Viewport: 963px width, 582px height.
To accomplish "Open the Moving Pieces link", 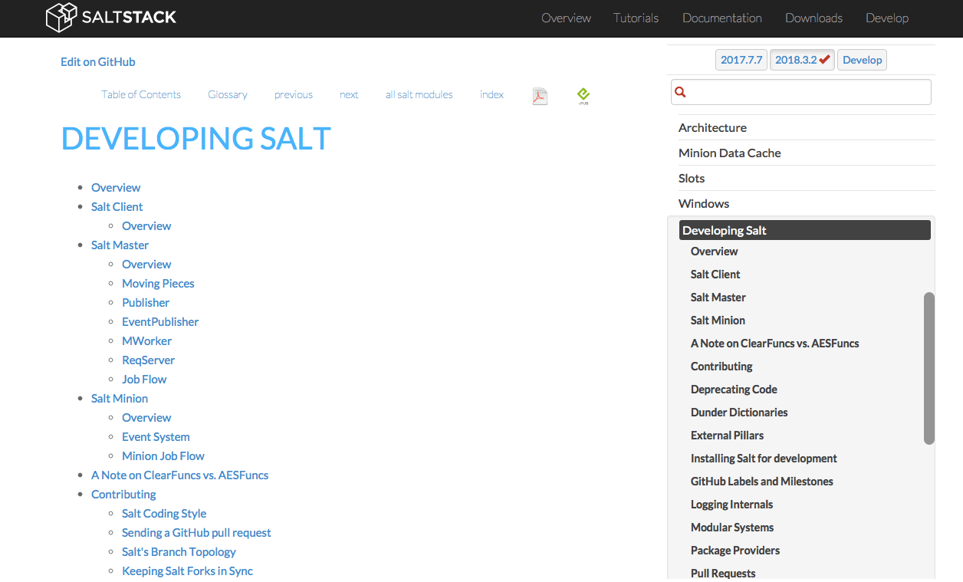I will 158,284.
